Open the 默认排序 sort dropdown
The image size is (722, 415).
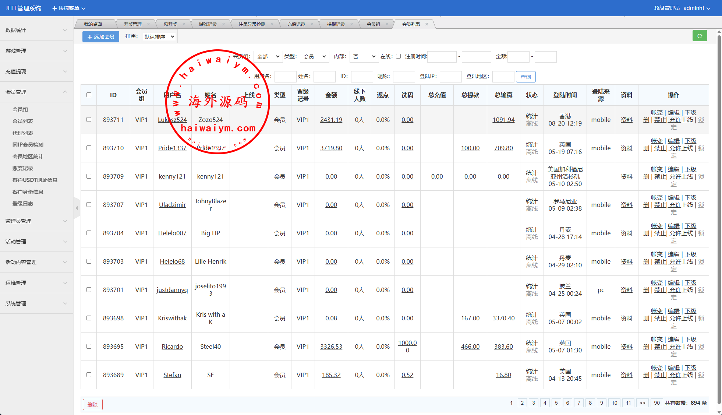coord(159,37)
